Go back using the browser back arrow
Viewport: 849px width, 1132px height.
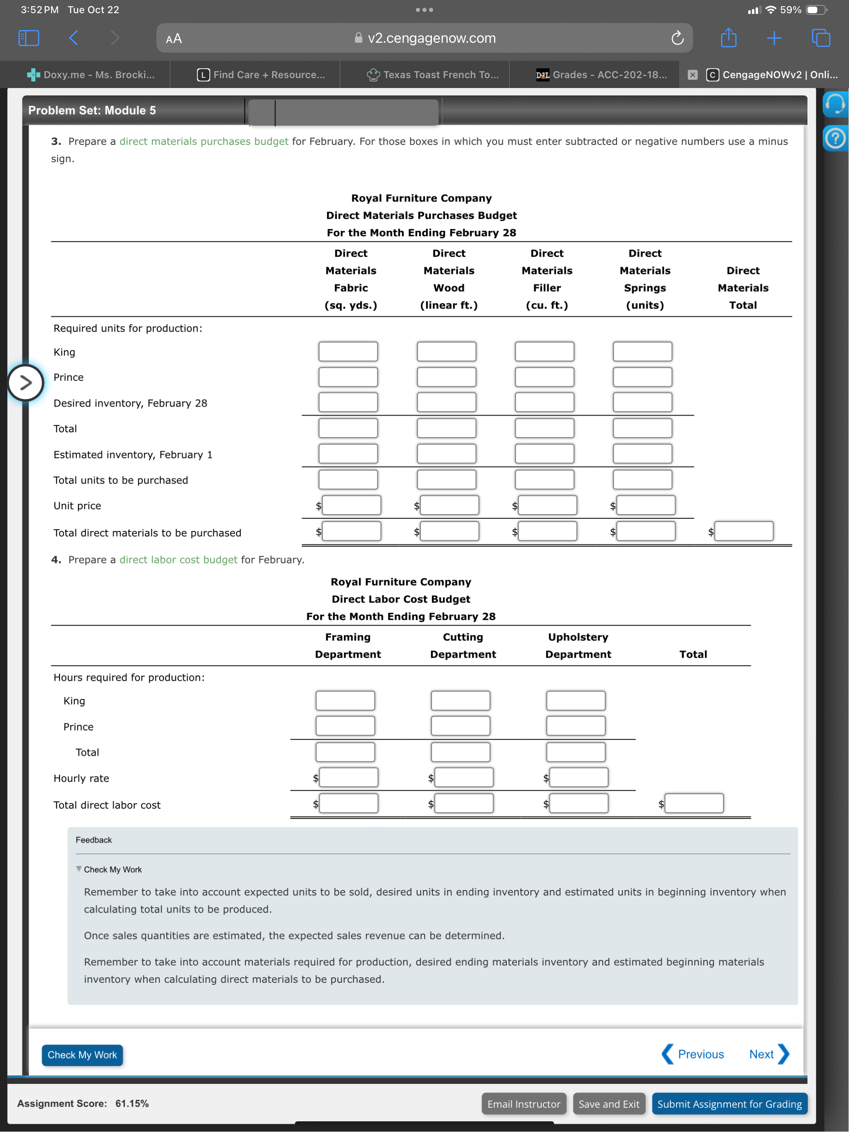coord(74,38)
